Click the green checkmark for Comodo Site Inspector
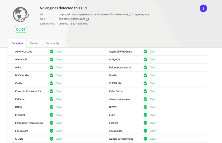Screen dimensions: 222x143 coord(52,91)
